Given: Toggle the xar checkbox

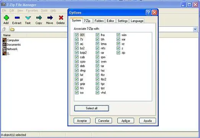Looking at the screenshot, I should [119, 39].
